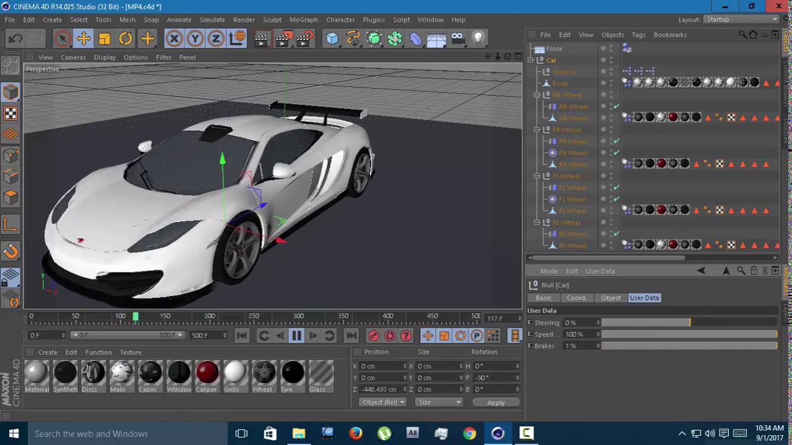Select the Move tool
Screen dimensions: 792x445
84,39
